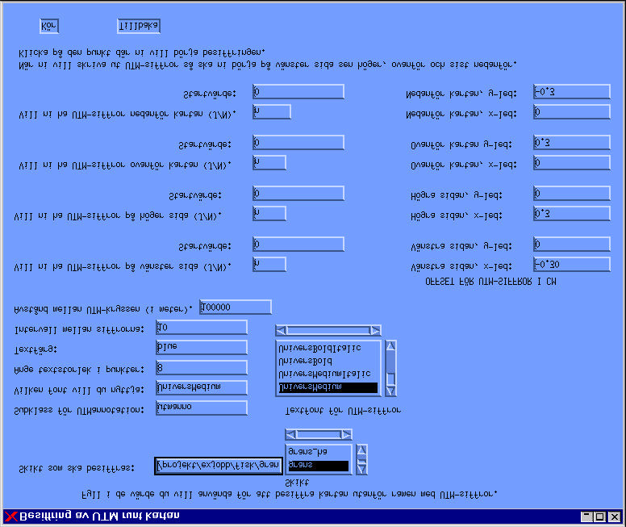Click left arrow of font list horizontal scrollbar

281,330
